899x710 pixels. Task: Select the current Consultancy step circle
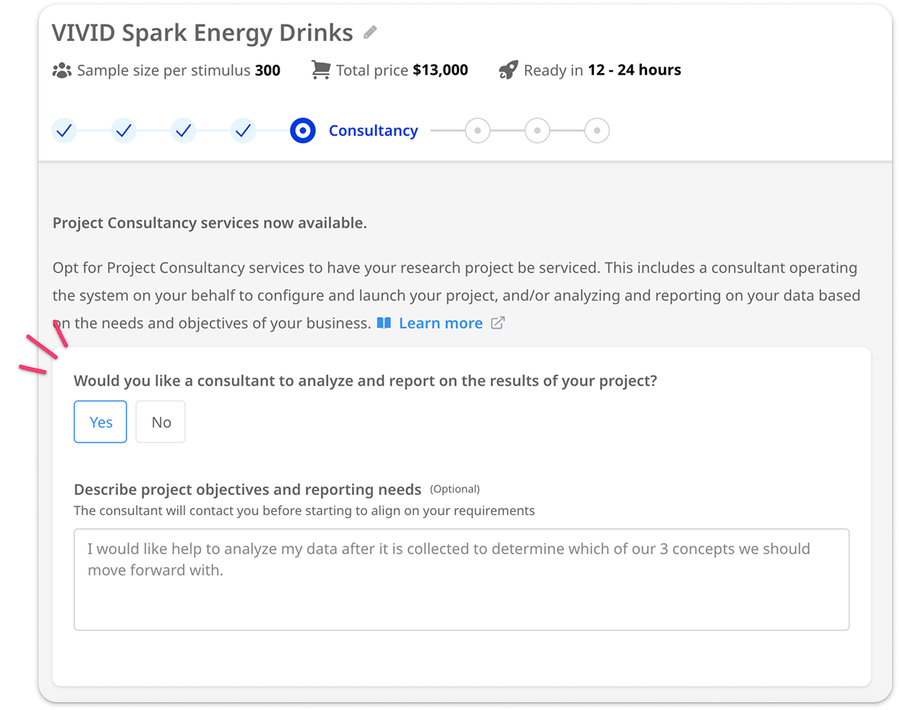(x=303, y=131)
